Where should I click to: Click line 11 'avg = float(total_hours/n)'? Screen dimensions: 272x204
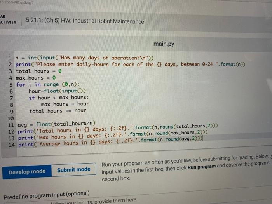(56, 124)
